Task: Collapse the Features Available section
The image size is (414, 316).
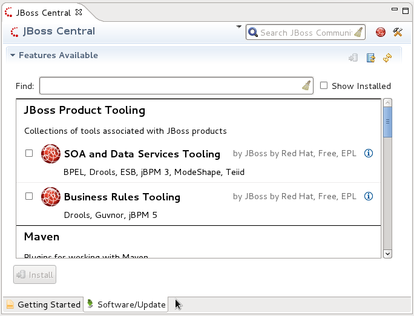Action: point(13,56)
